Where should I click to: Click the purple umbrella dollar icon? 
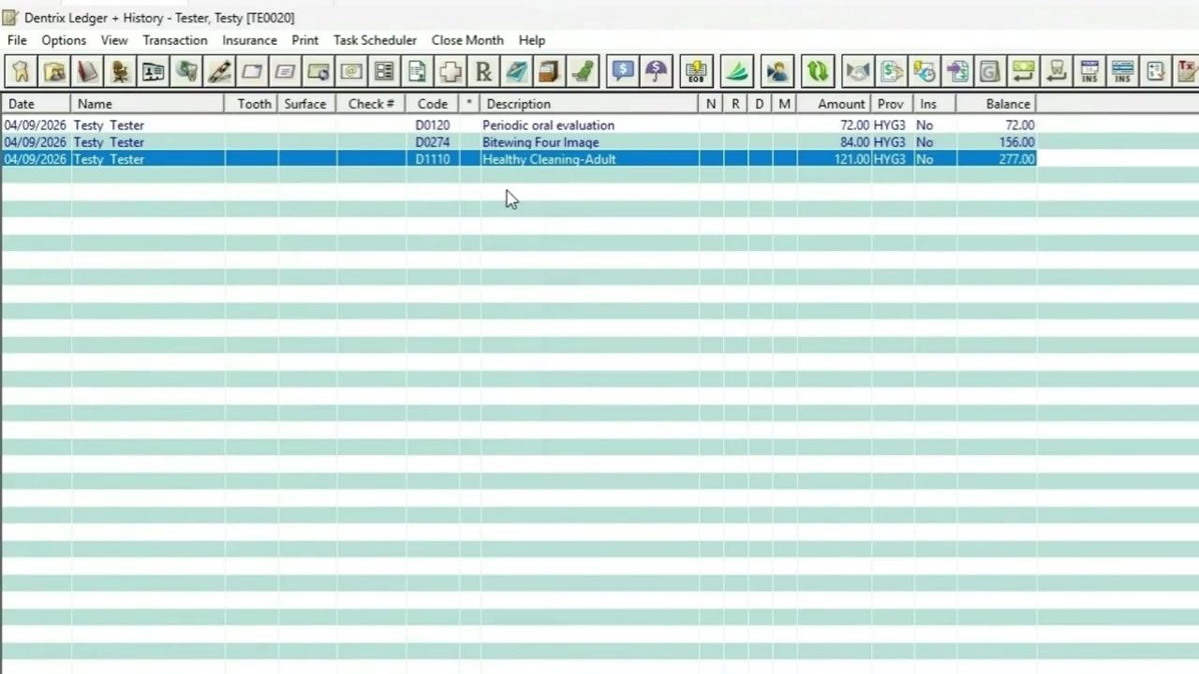click(x=656, y=71)
